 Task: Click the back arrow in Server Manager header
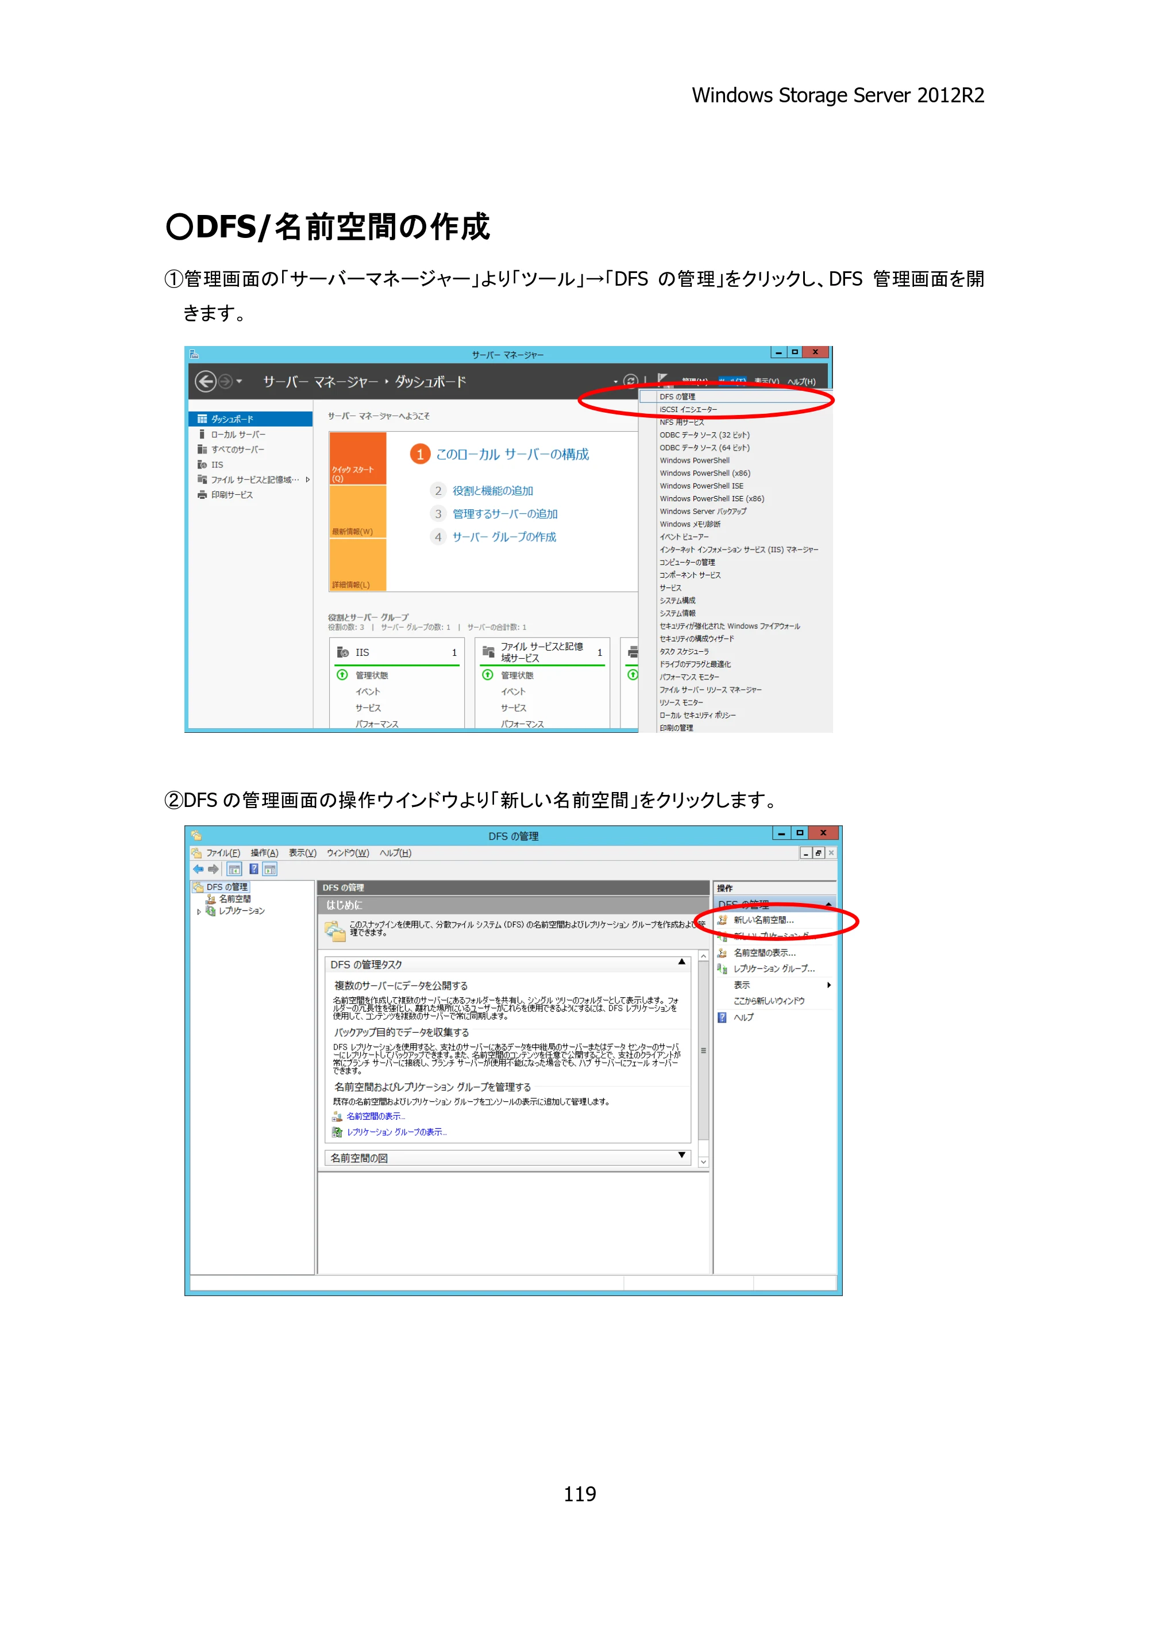click(205, 382)
